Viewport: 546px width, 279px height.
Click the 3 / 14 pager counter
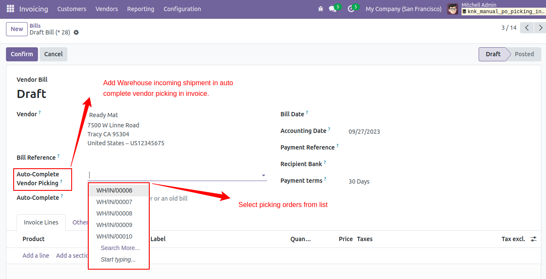pos(509,28)
